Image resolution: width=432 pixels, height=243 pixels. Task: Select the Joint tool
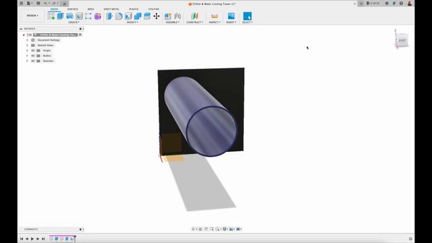pyautogui.click(x=178, y=16)
